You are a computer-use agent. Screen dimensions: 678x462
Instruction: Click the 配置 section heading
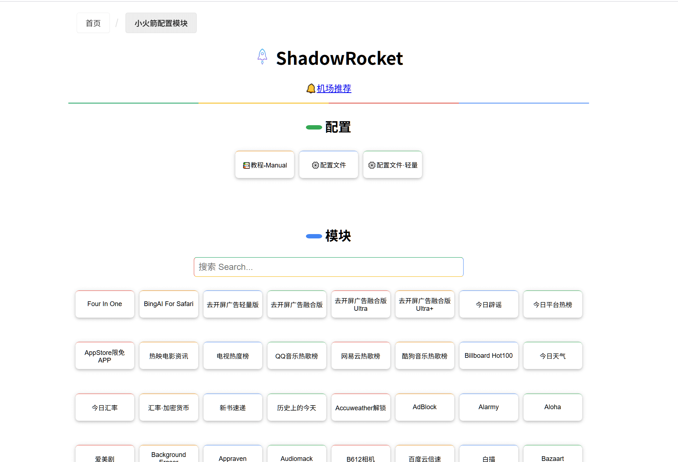(x=338, y=127)
